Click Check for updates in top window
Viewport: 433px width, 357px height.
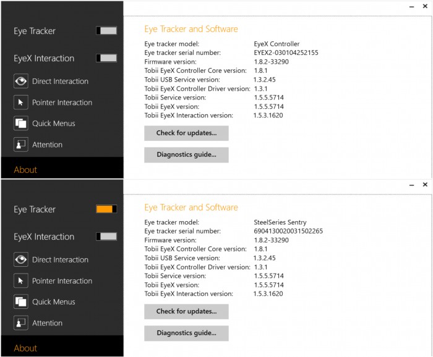coord(186,133)
